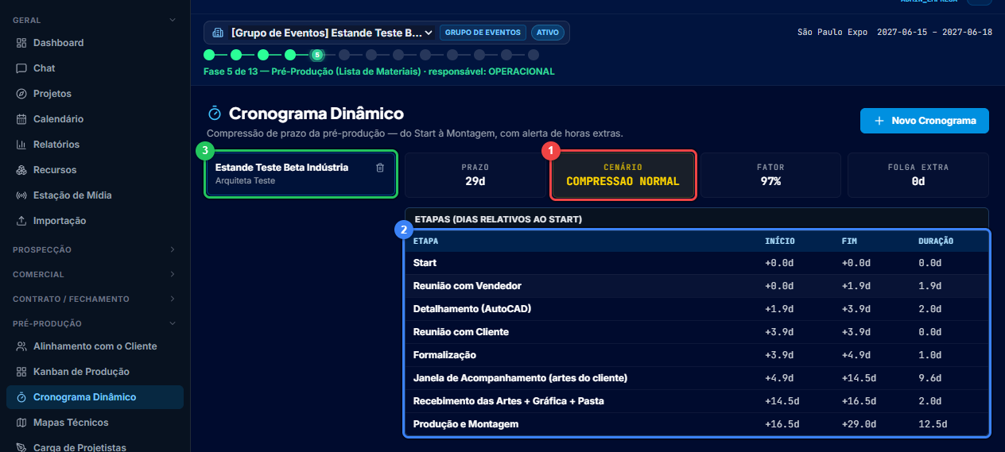Click the FATOR 97% card
The width and height of the screenshot is (1005, 452).
point(770,175)
